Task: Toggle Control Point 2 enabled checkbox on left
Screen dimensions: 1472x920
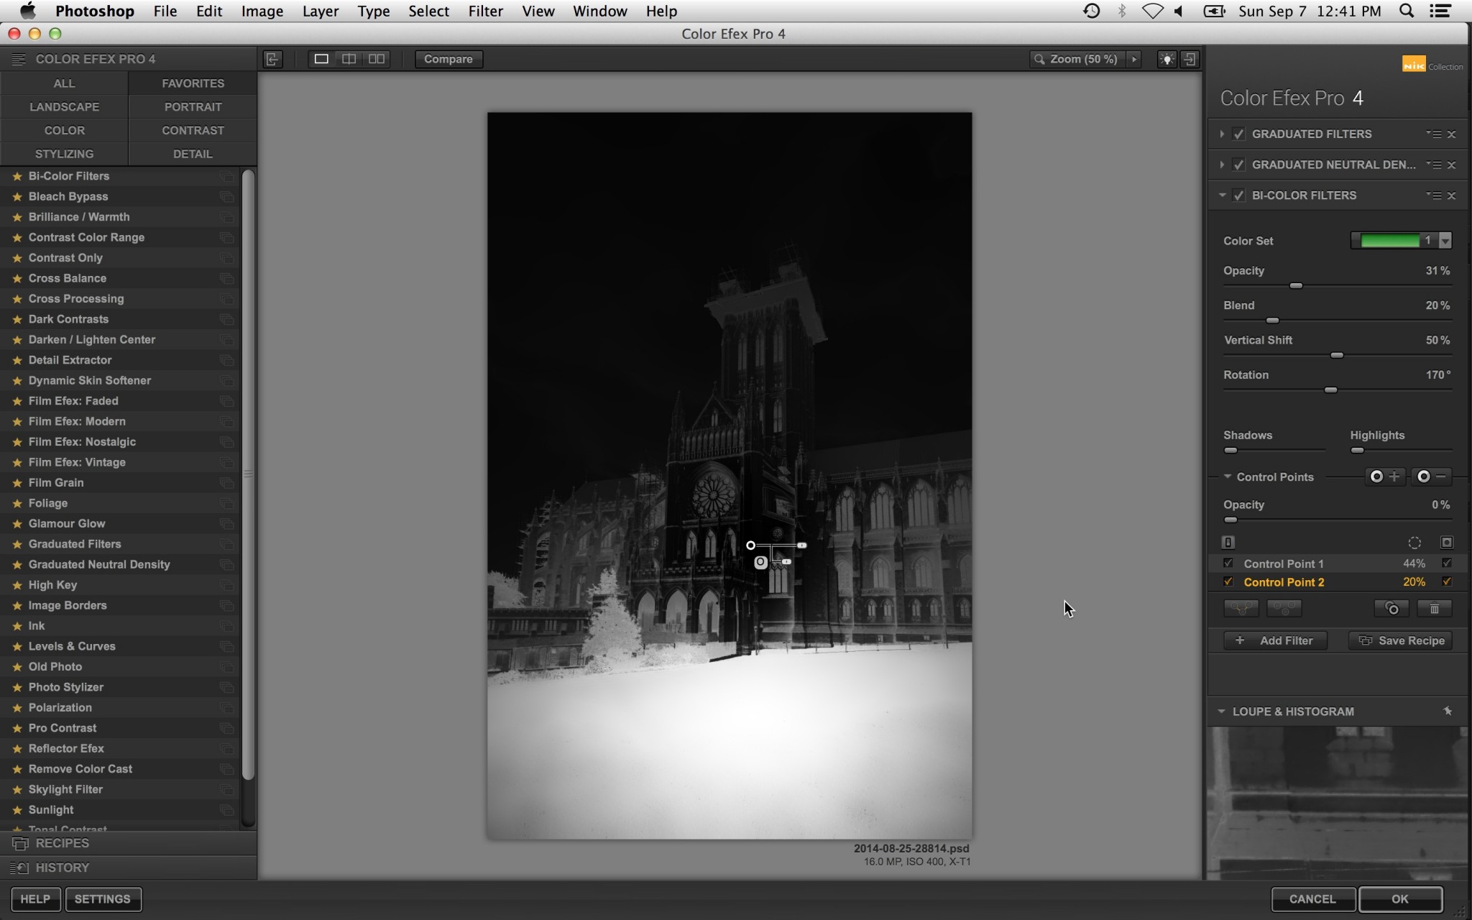Action: tap(1228, 581)
